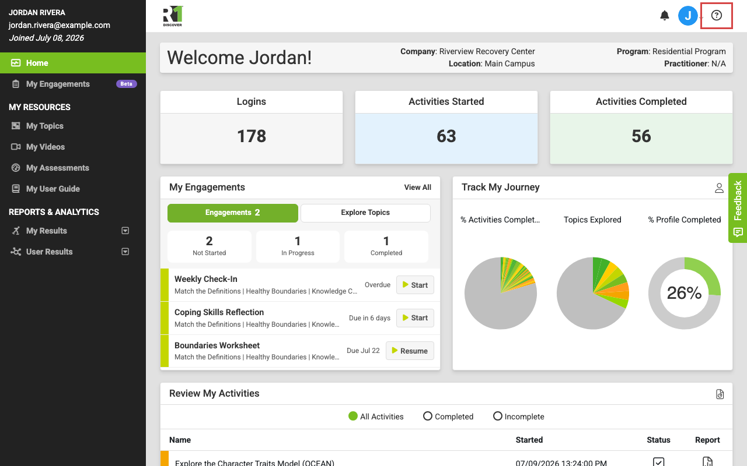This screenshot has height=466, width=747.
Task: Go to Home in sidebar
Action: 73,63
